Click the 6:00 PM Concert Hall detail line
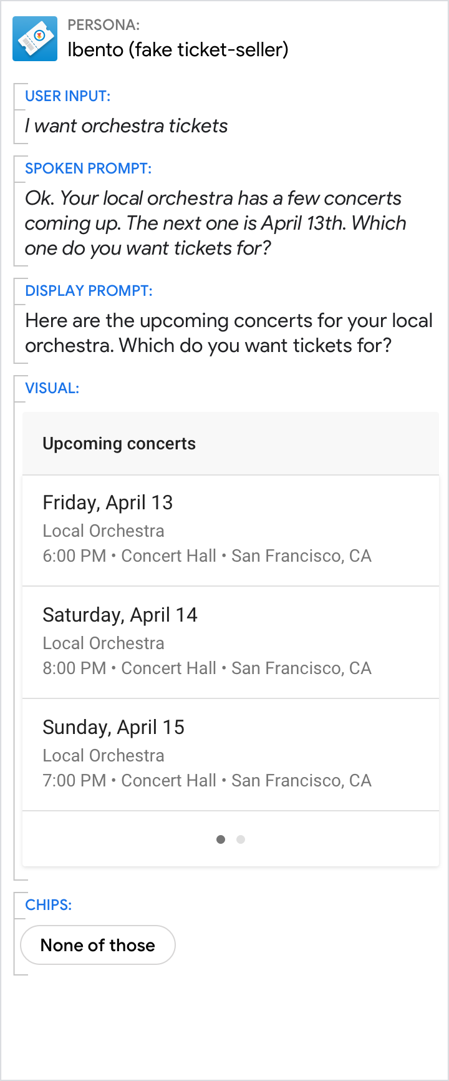The height and width of the screenshot is (1081, 449). (207, 556)
